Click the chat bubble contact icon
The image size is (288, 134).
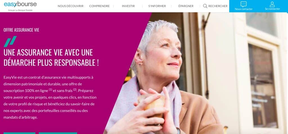pyautogui.click(x=244, y=4)
